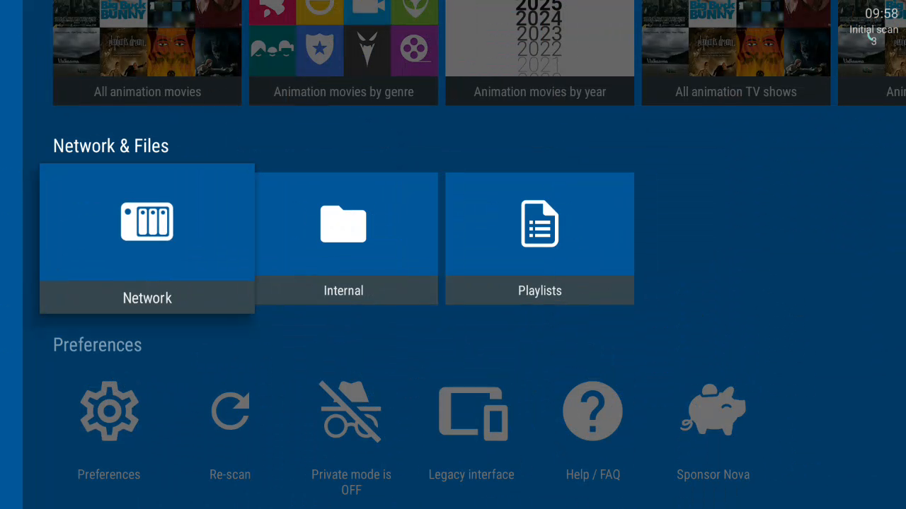This screenshot has height=509, width=906.
Task: Click the Preferences text under gear
Action: coord(108,474)
